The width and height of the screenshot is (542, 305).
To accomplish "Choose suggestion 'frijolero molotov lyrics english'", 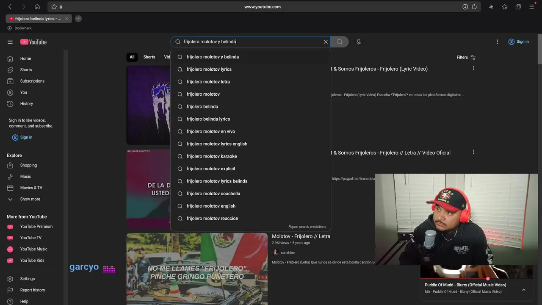I will (x=251, y=144).
